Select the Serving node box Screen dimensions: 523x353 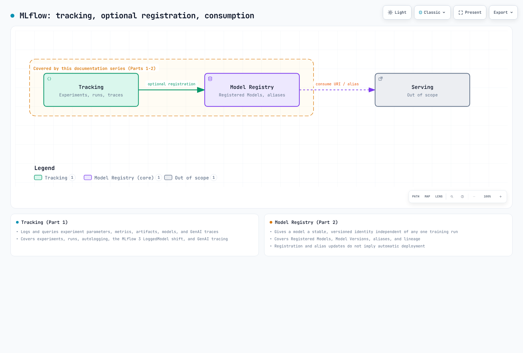pos(422,90)
